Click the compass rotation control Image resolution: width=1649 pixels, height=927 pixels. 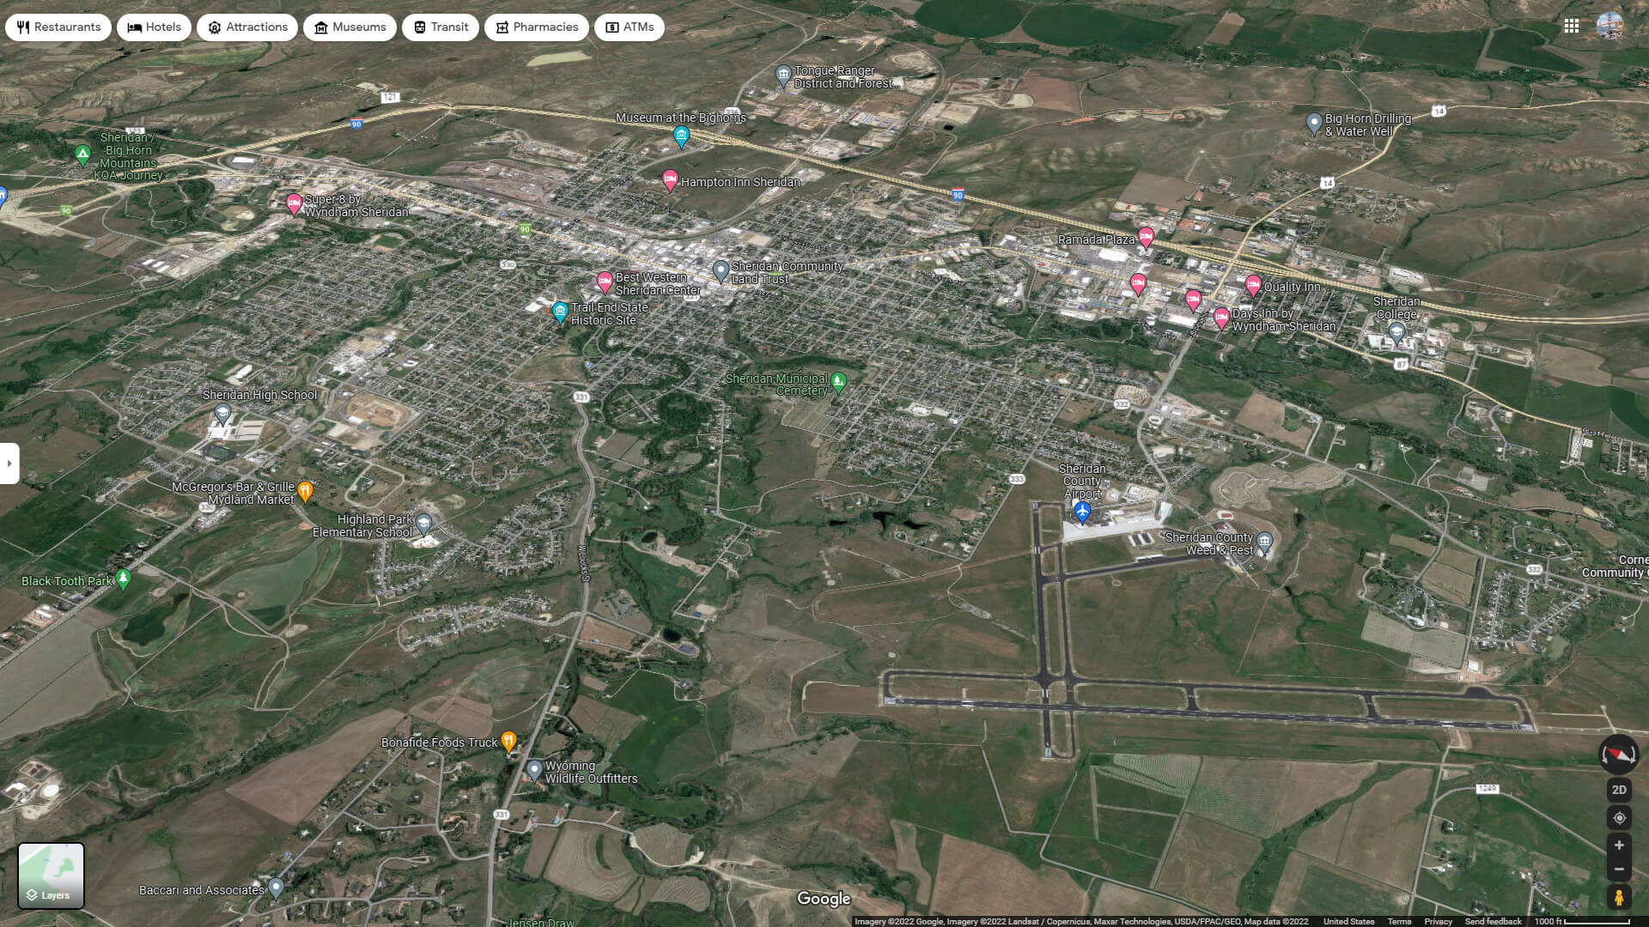tap(1618, 754)
